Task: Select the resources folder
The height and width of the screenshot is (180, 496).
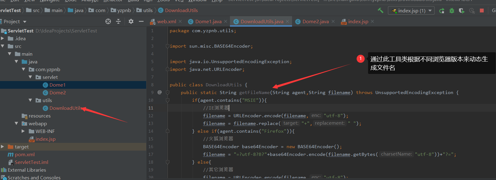Action: click(x=40, y=116)
